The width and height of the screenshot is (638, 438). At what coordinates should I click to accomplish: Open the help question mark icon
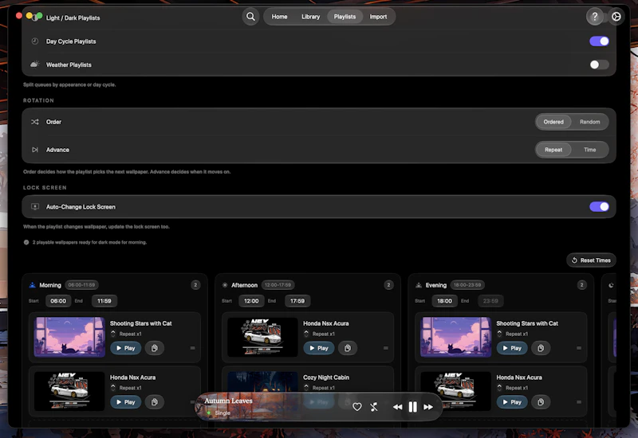point(594,17)
